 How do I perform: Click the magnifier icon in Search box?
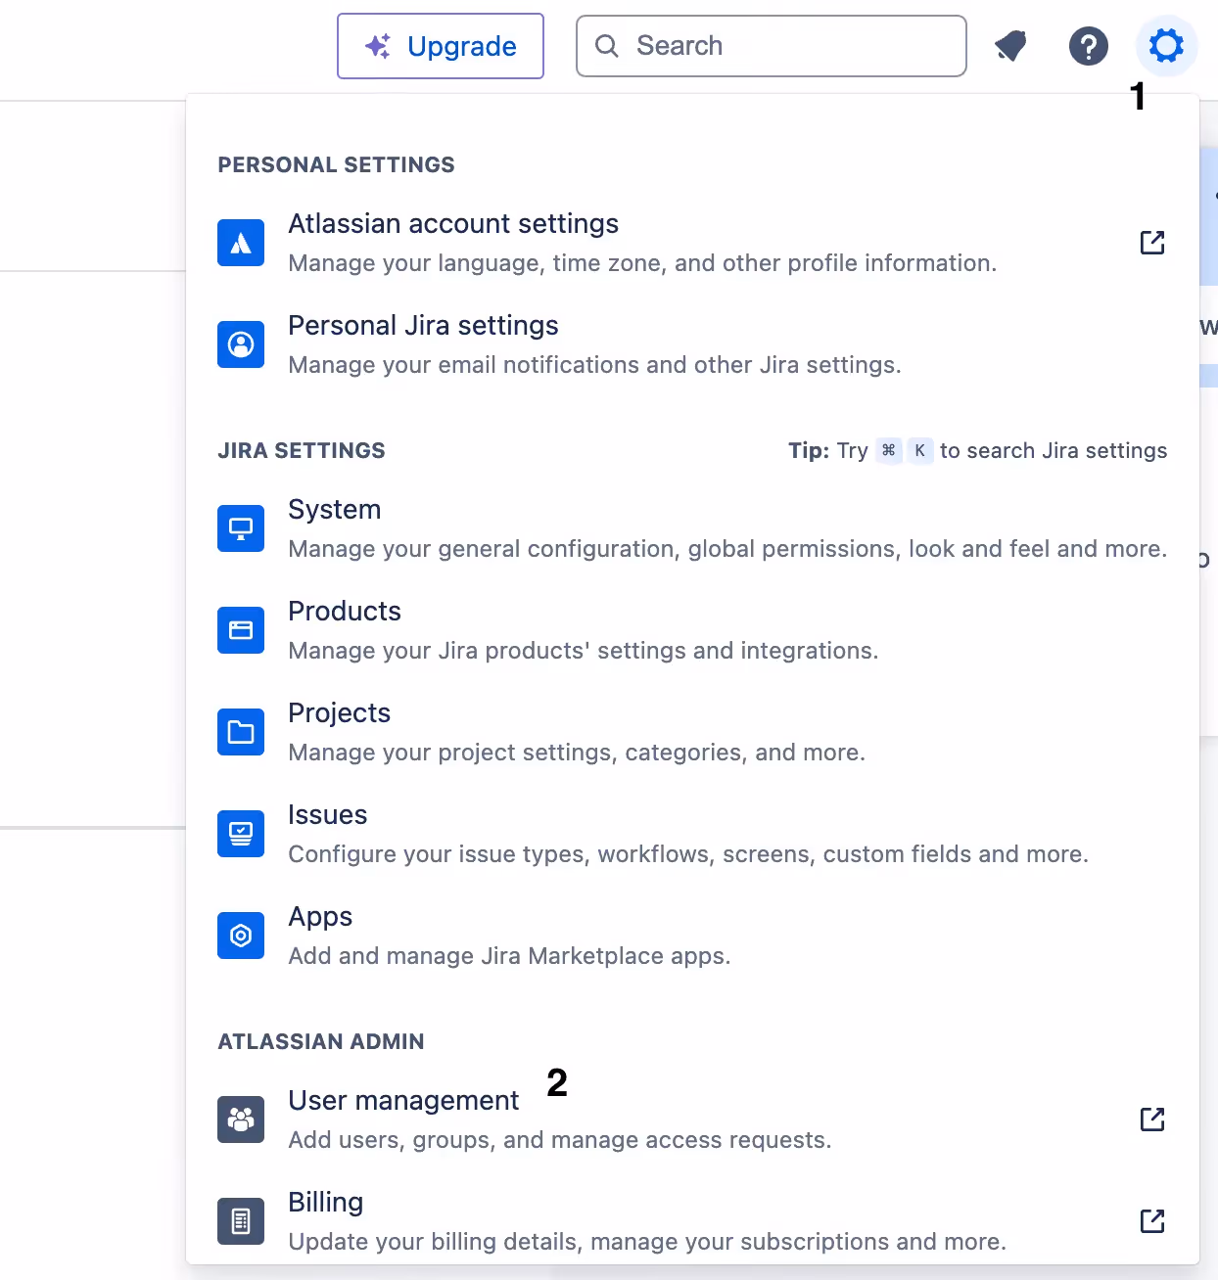[x=607, y=46]
